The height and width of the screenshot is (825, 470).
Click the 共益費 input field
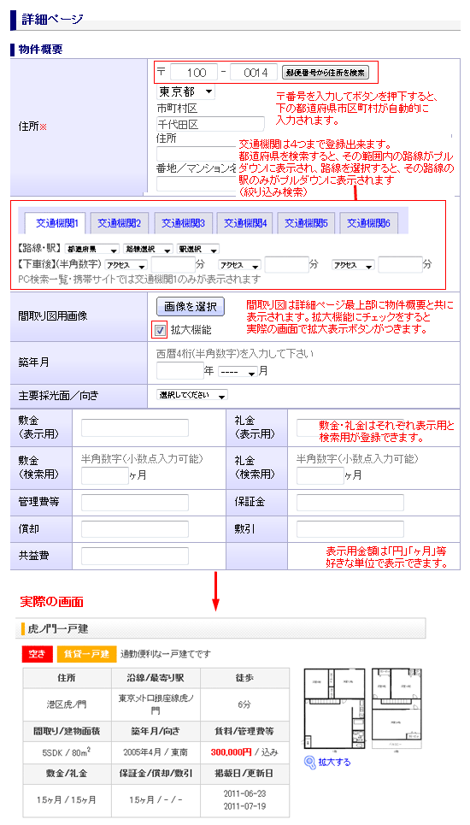[134, 556]
